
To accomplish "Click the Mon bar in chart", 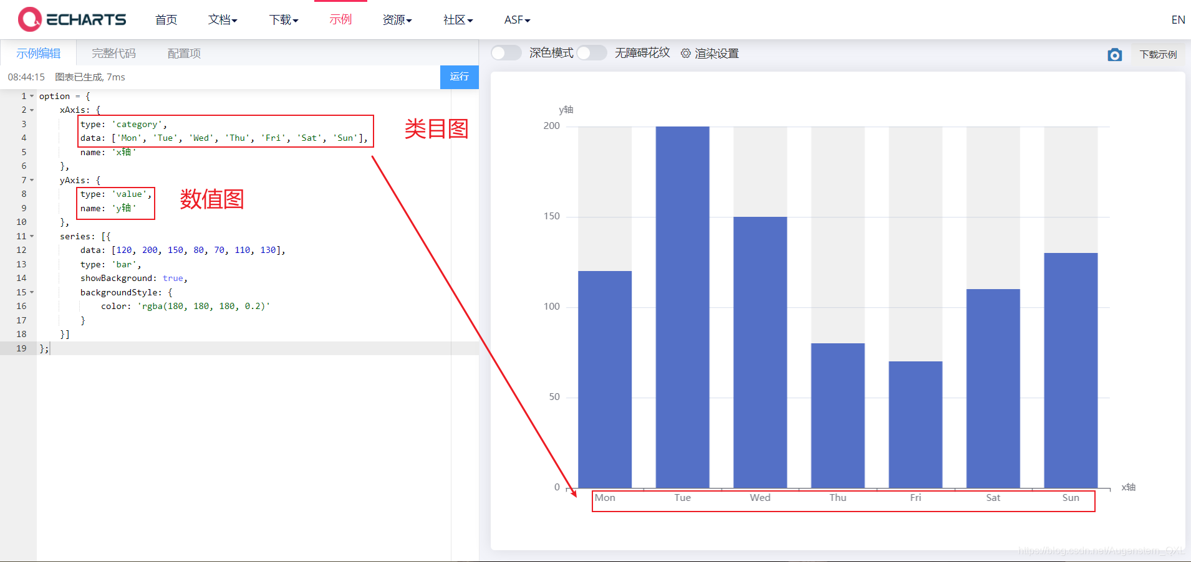I will [x=605, y=379].
